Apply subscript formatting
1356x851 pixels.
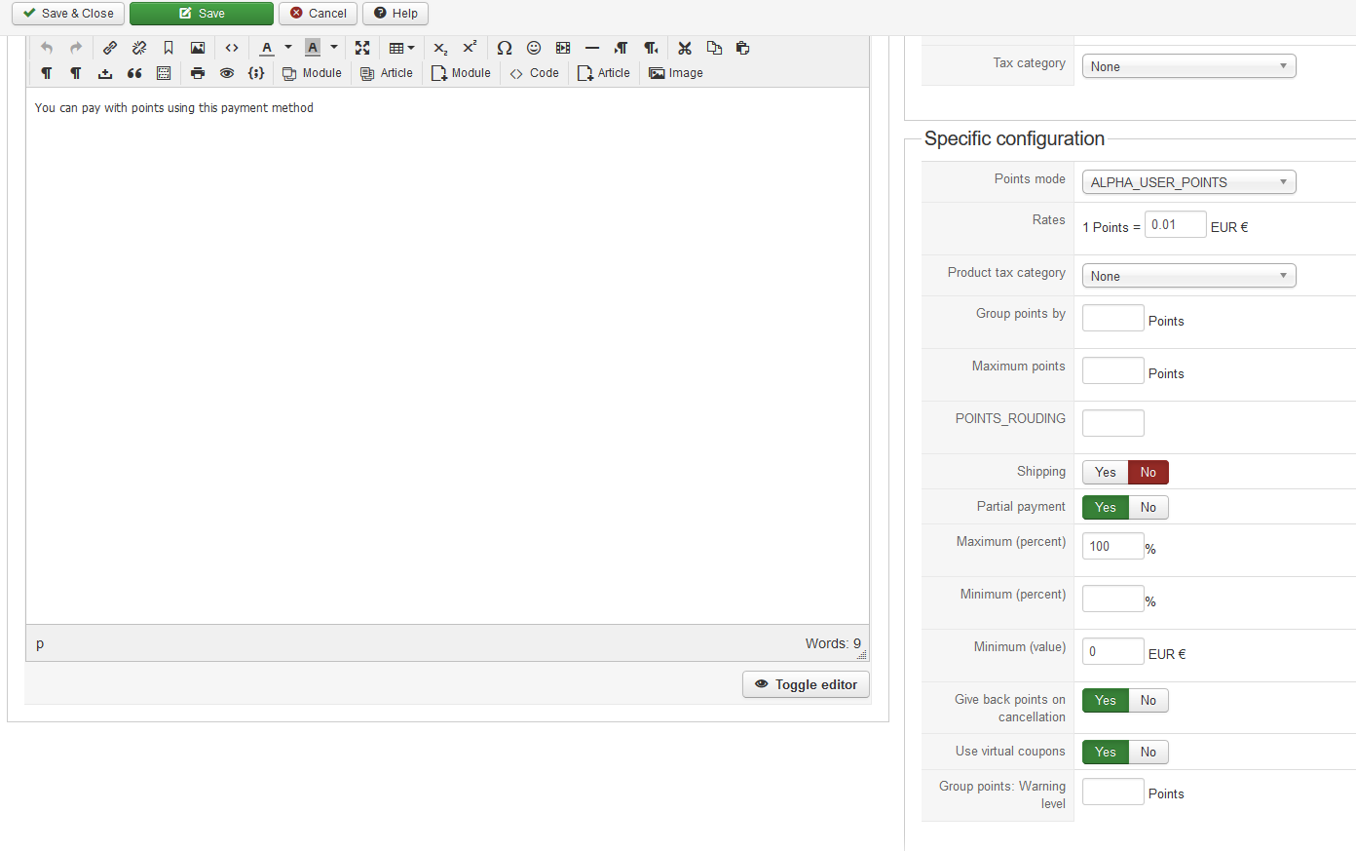pyautogui.click(x=440, y=48)
